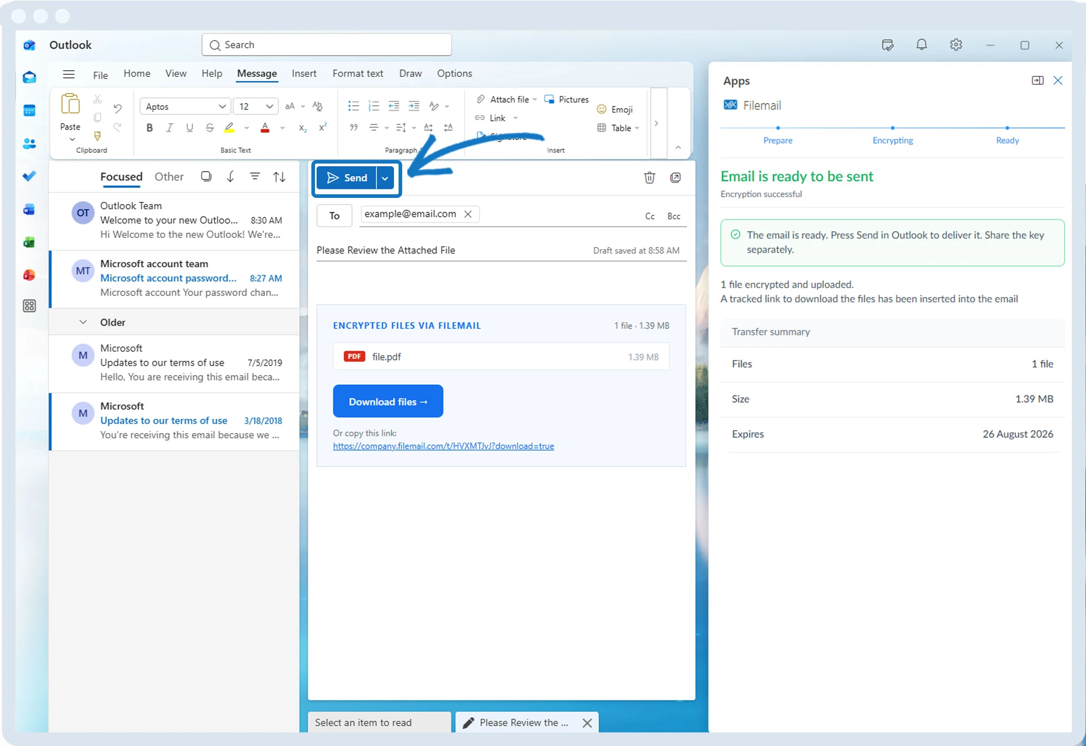Apply Underline formatting
The width and height of the screenshot is (1086, 746).
tap(189, 128)
